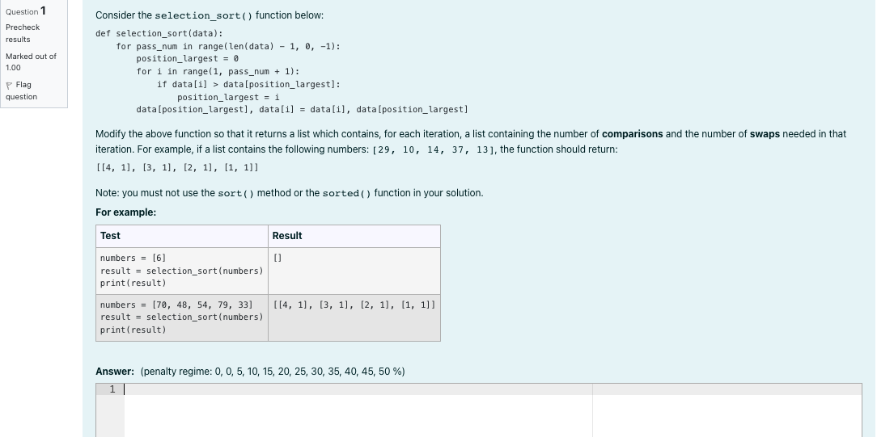Click the Precheck results text
The width and height of the screenshot is (877, 437).
tap(23, 33)
